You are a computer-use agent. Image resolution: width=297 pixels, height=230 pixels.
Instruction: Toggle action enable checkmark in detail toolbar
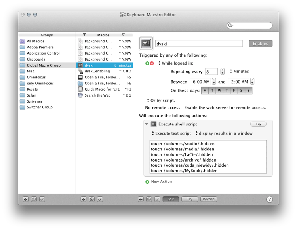point(157,199)
